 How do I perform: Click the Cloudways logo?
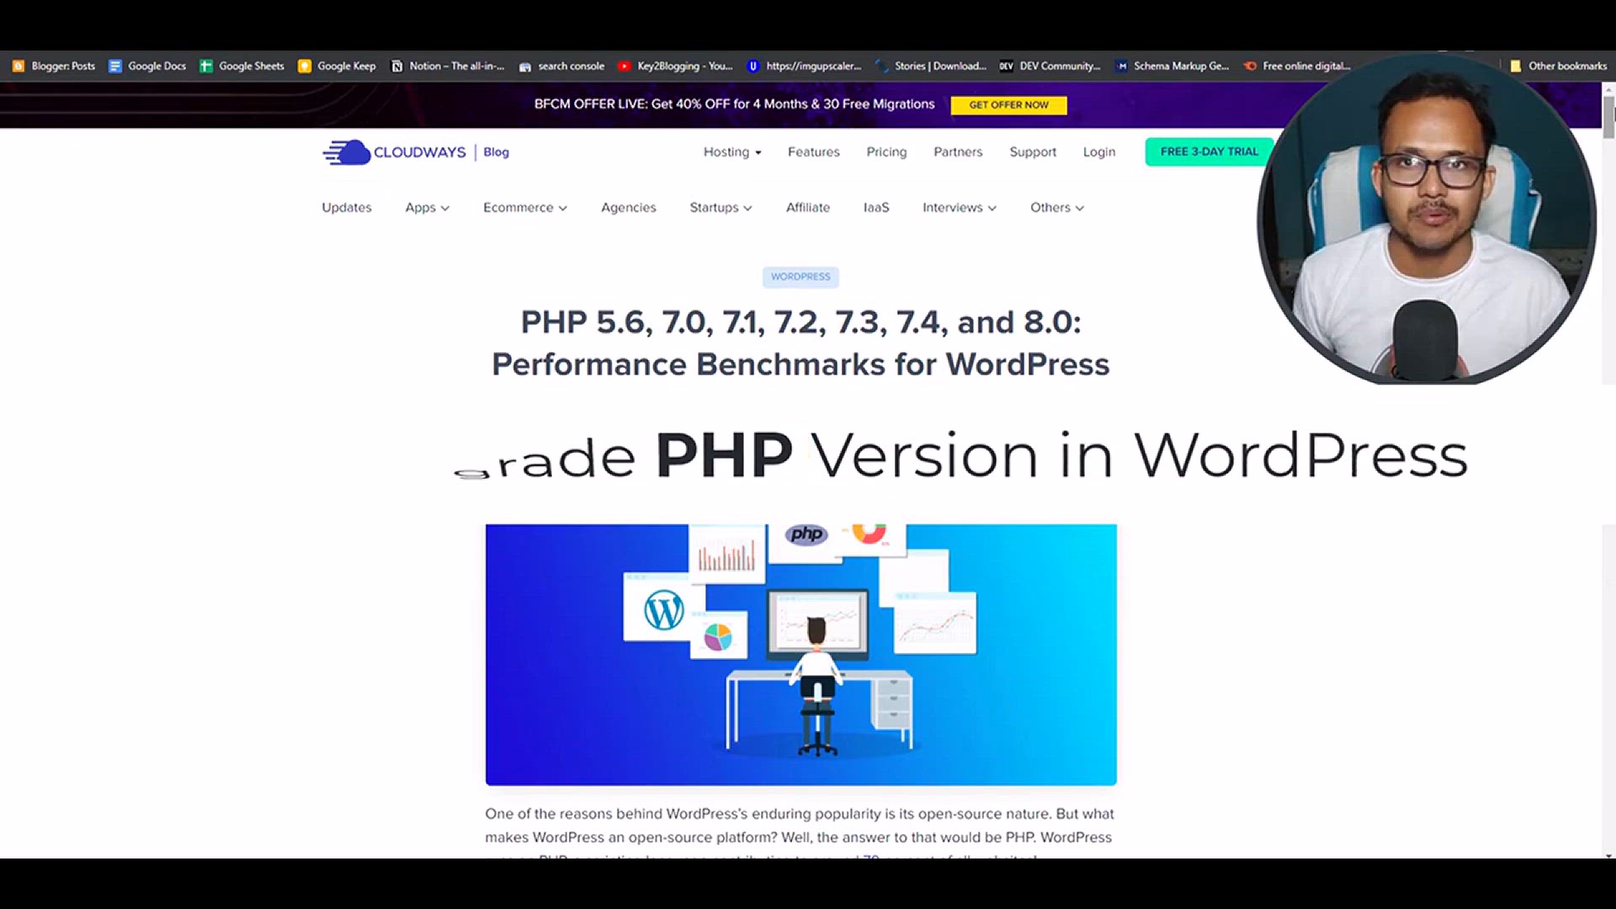coord(394,152)
